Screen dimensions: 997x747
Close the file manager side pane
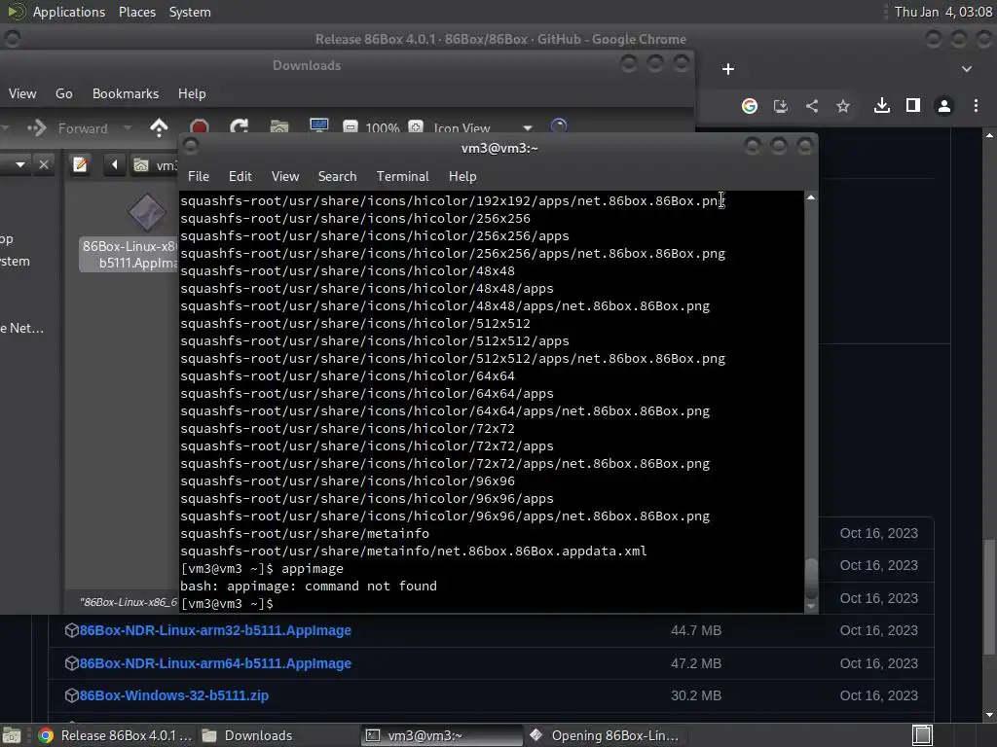[43, 165]
